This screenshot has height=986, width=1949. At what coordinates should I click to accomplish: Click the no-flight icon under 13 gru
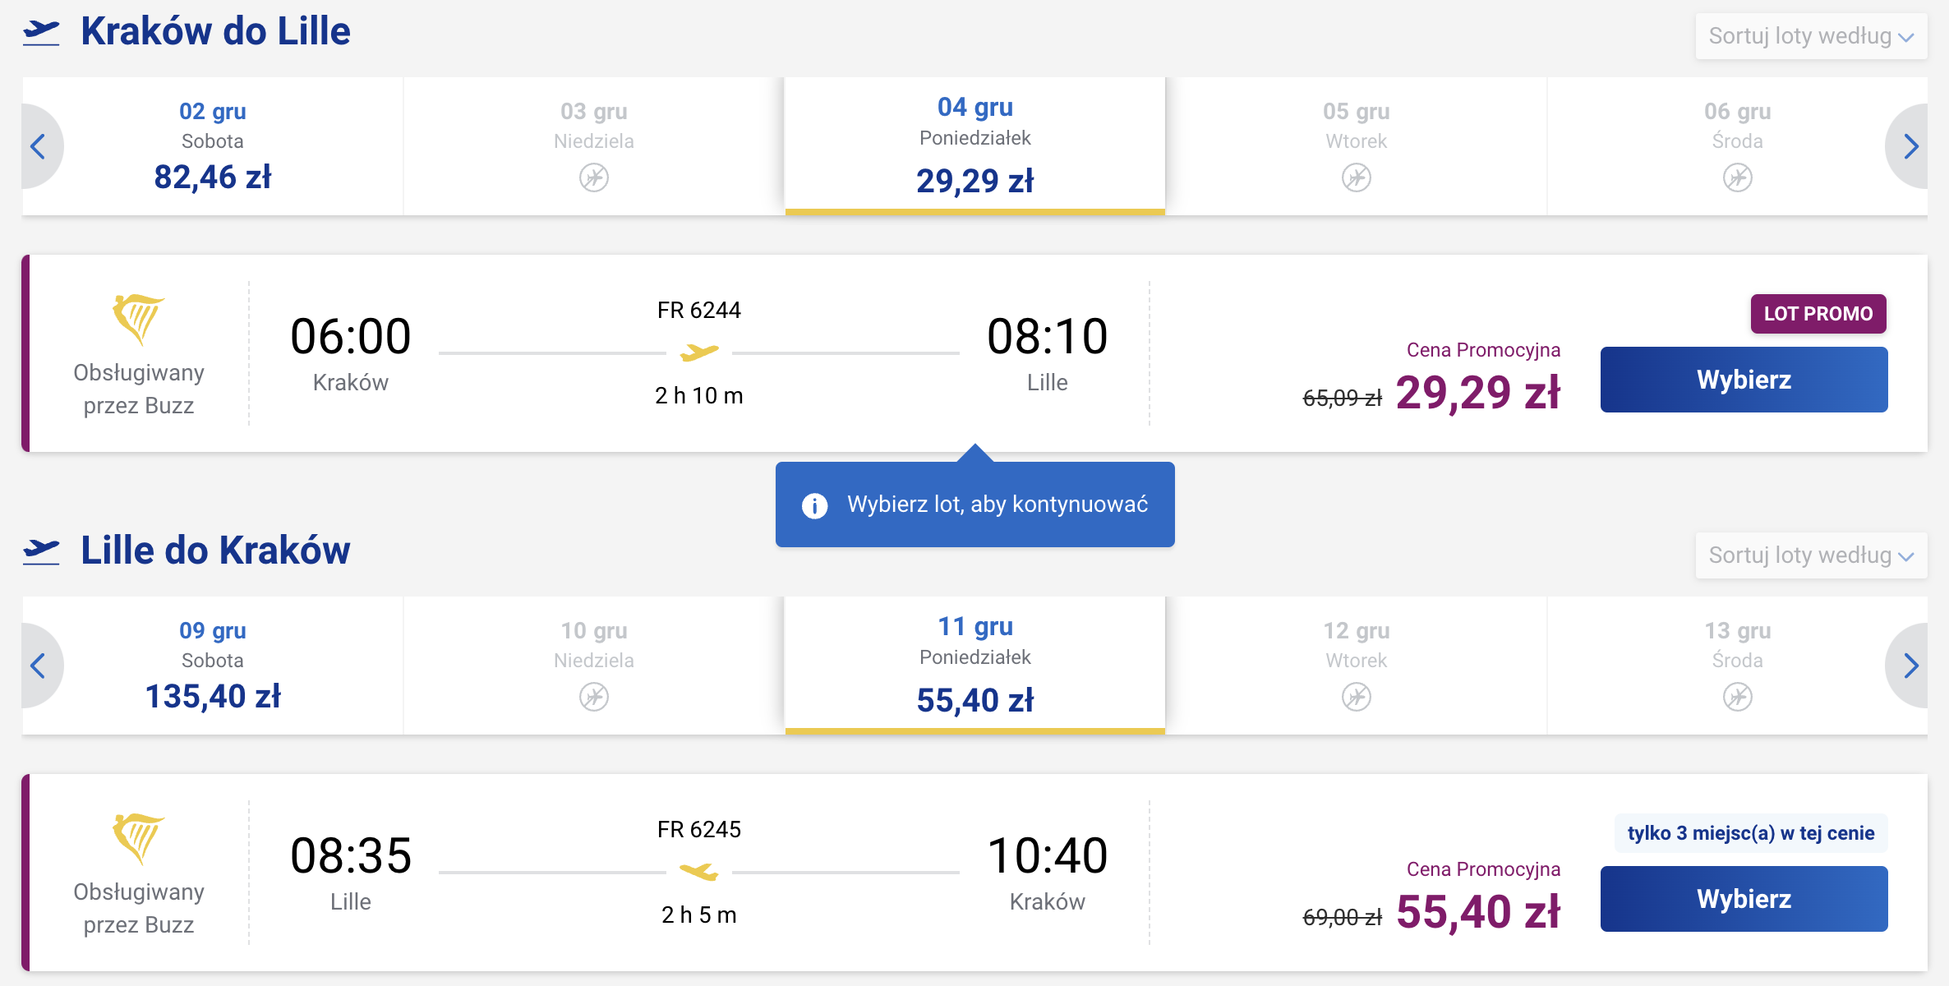[1738, 697]
